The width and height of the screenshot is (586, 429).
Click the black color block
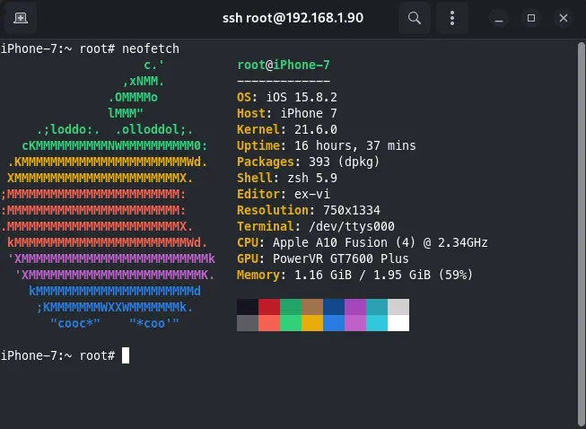pyautogui.click(x=248, y=307)
